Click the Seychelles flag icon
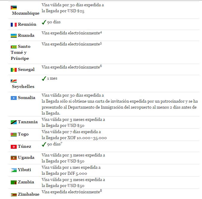Screen dimensions: 202x199 [x=13, y=81]
